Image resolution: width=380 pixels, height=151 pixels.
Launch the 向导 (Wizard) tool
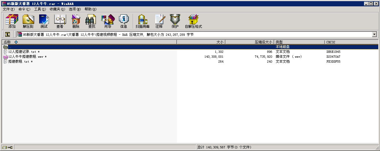click(108, 21)
